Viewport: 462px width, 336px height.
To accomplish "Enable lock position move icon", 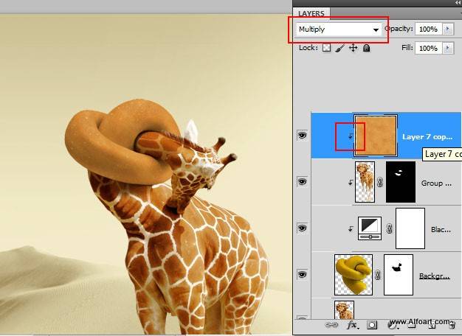I will click(x=353, y=48).
